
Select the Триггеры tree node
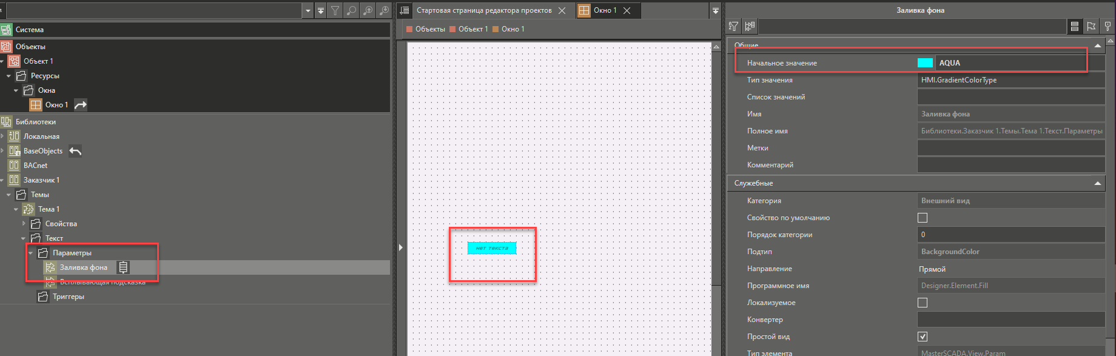click(68, 297)
